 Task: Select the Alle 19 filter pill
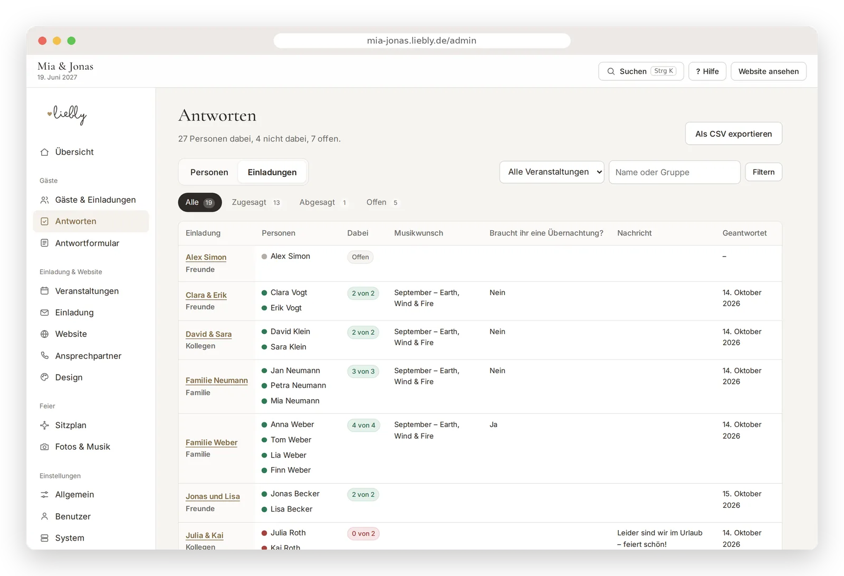tap(200, 203)
